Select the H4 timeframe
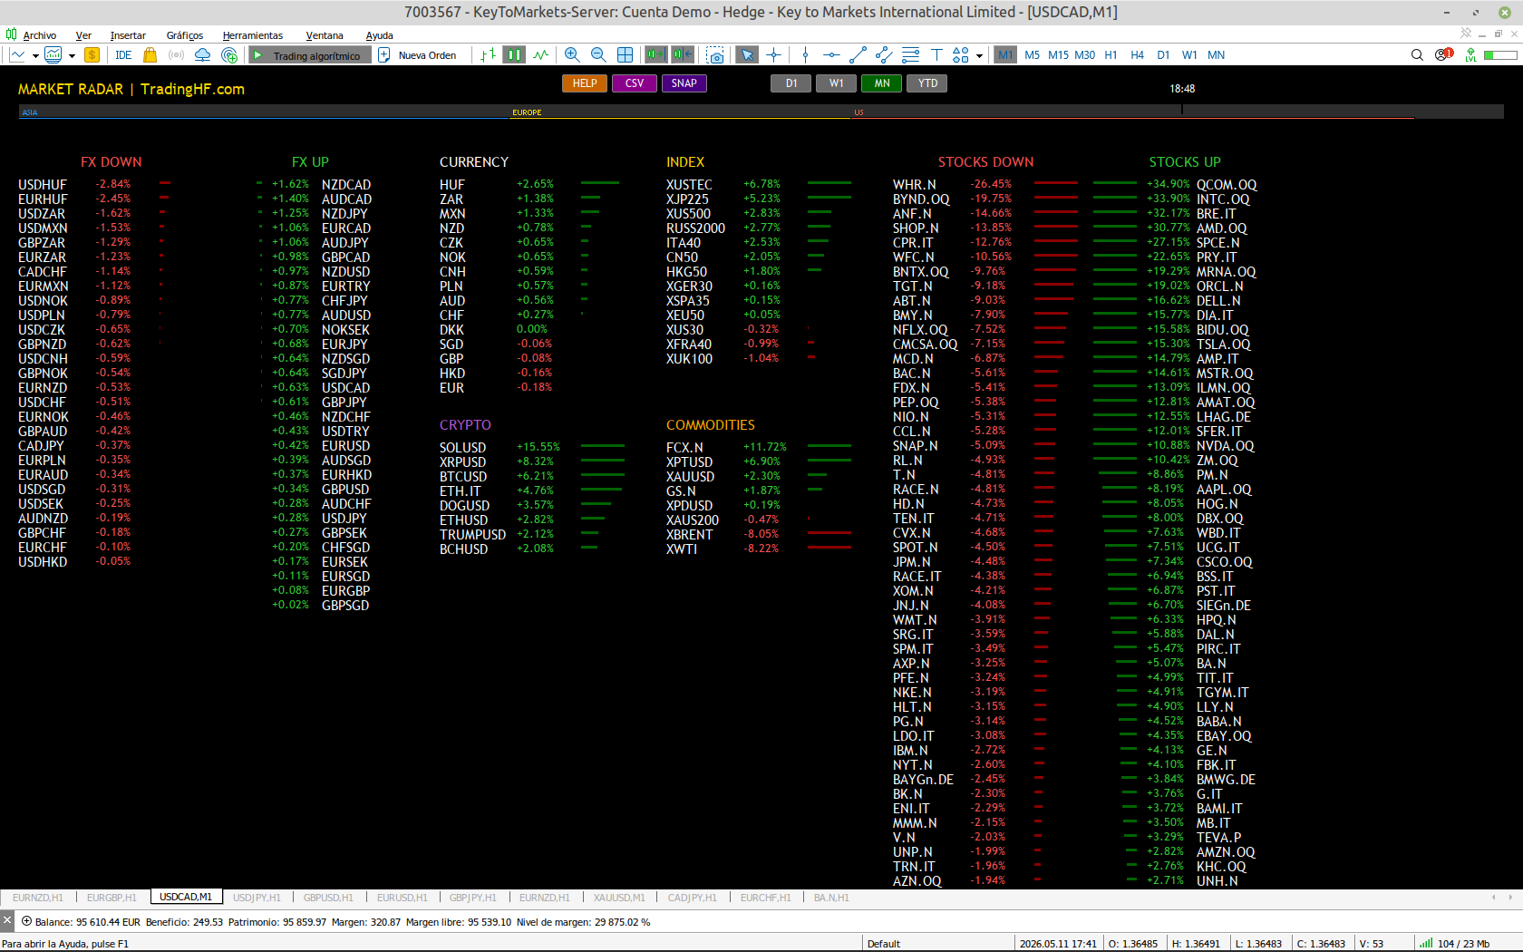Viewport: 1523px width, 952px height. [x=1137, y=55]
